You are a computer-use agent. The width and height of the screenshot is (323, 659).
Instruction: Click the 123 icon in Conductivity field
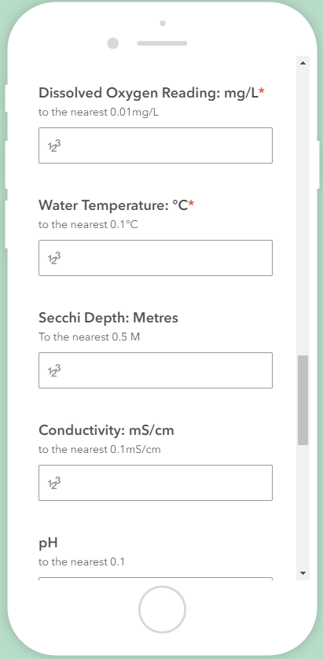(54, 483)
